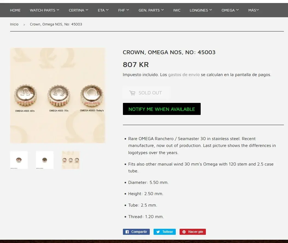The width and height of the screenshot is (288, 243).
Task: Click the Twitter Tuitear bird icon
Action: 158,232
